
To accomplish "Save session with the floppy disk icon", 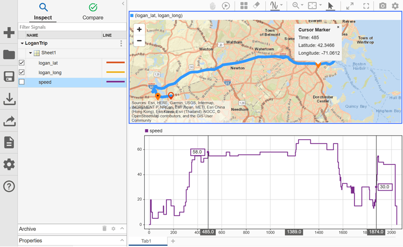I will click(9, 77).
